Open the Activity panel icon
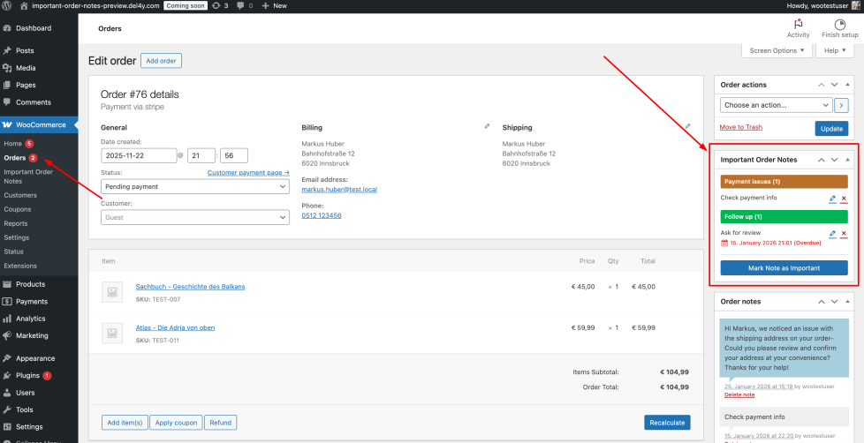Screen dimensions: 864x443 click(x=798, y=26)
